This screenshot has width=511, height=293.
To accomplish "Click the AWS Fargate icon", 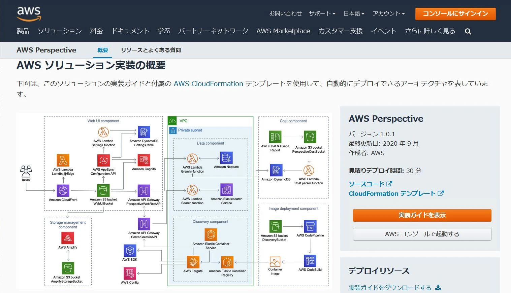I will click(x=193, y=262).
